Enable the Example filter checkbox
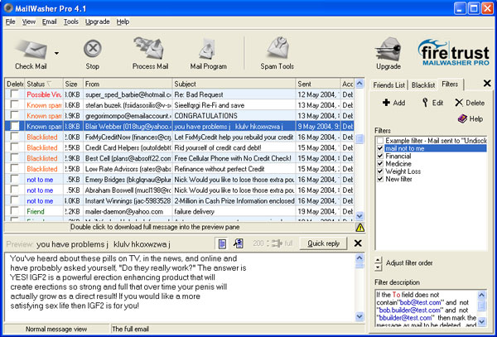The image size is (497, 337). [380, 141]
